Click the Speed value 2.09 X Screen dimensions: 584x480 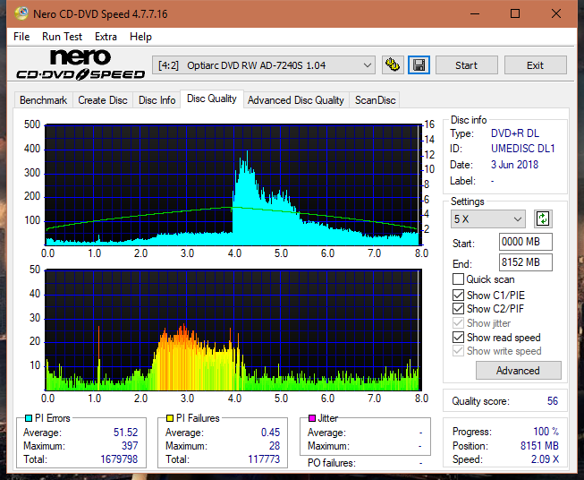click(545, 459)
